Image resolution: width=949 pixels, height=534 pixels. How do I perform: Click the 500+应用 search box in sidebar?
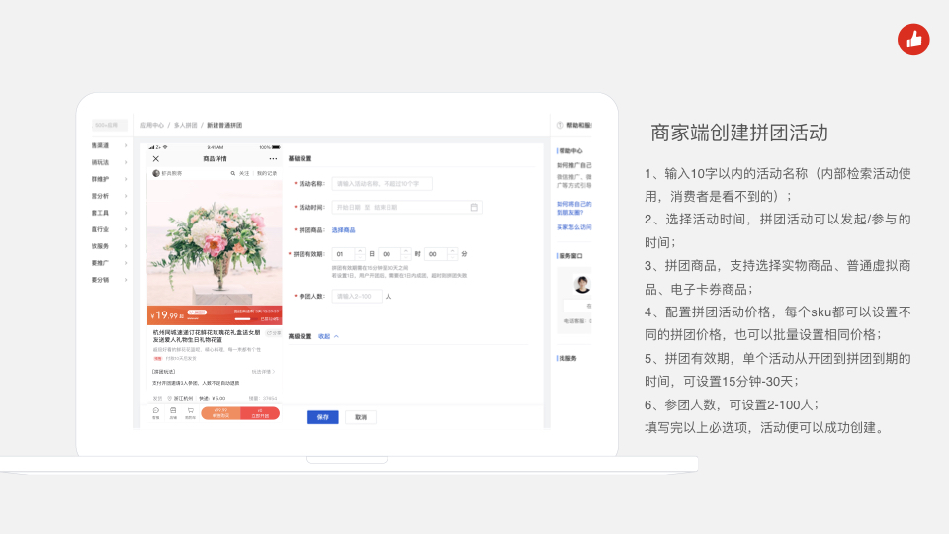tap(109, 125)
